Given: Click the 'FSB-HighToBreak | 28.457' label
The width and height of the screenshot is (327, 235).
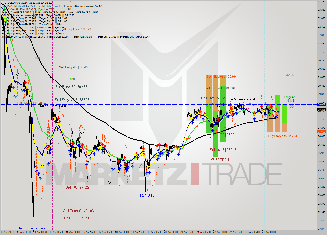Looking at the screenshot, I should [32, 103].
